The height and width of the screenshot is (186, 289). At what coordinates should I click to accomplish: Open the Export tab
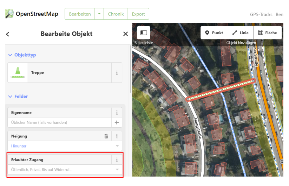138,14
